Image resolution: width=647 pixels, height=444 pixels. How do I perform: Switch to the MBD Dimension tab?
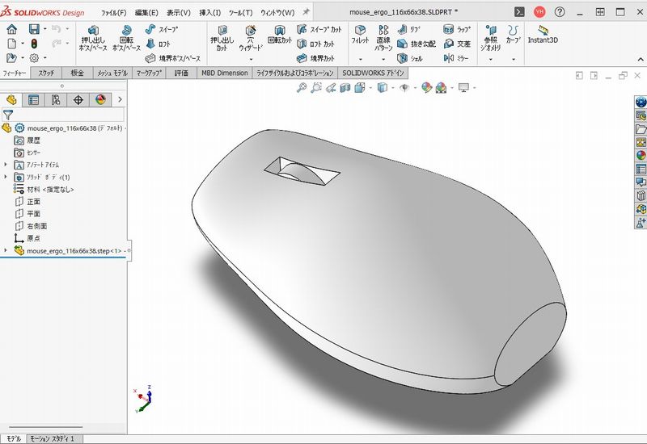pyautogui.click(x=225, y=73)
